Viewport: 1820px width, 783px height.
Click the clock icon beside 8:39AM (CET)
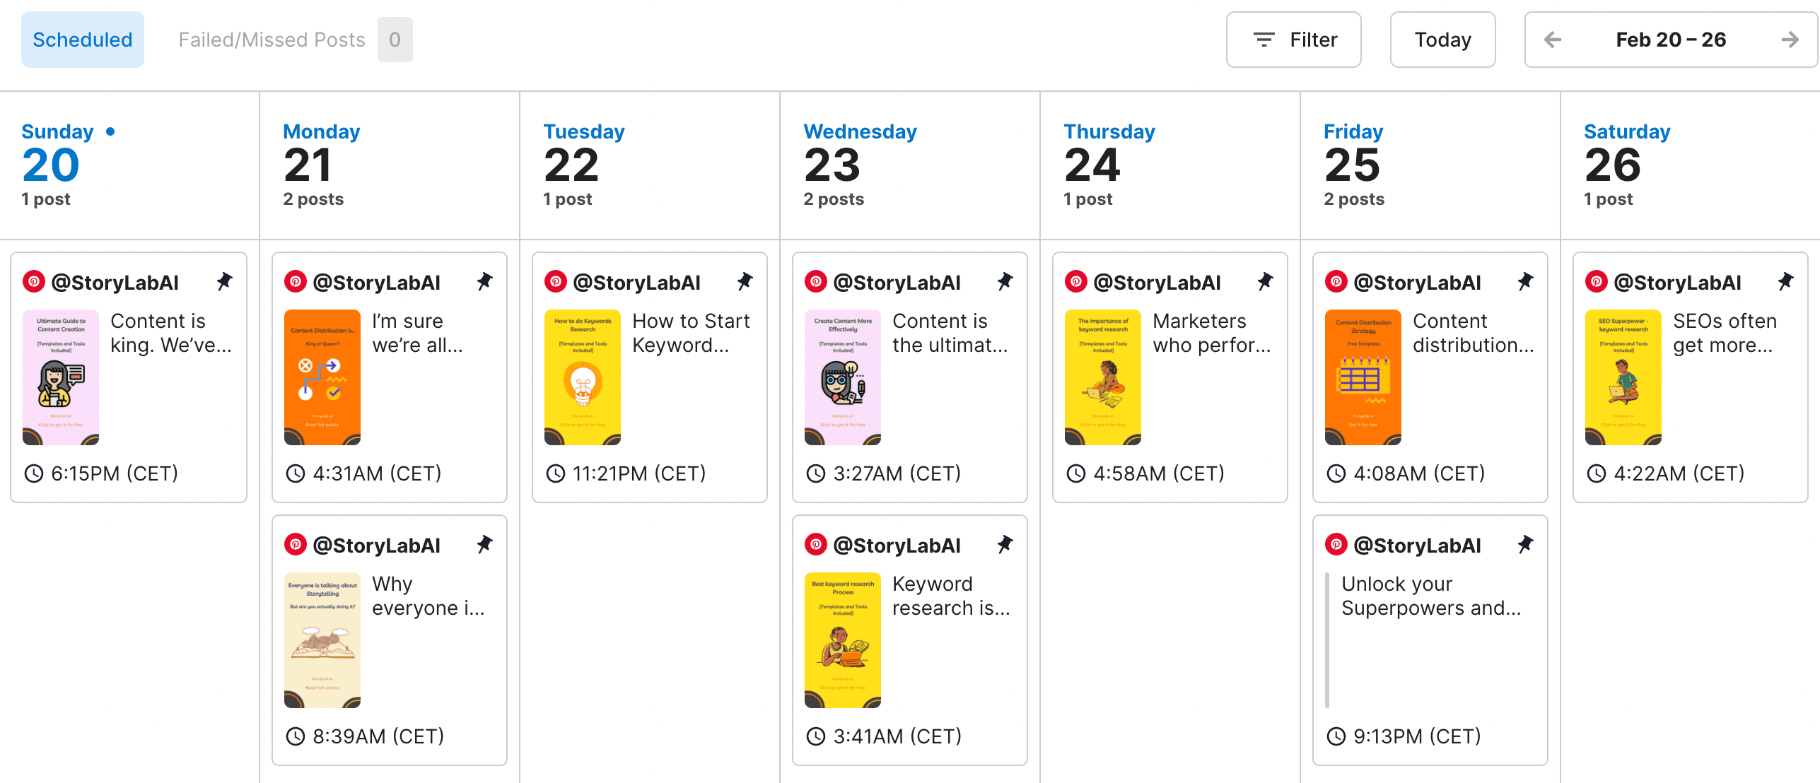[295, 736]
